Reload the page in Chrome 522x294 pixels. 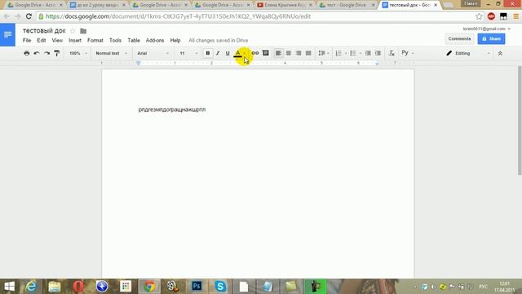click(29, 16)
